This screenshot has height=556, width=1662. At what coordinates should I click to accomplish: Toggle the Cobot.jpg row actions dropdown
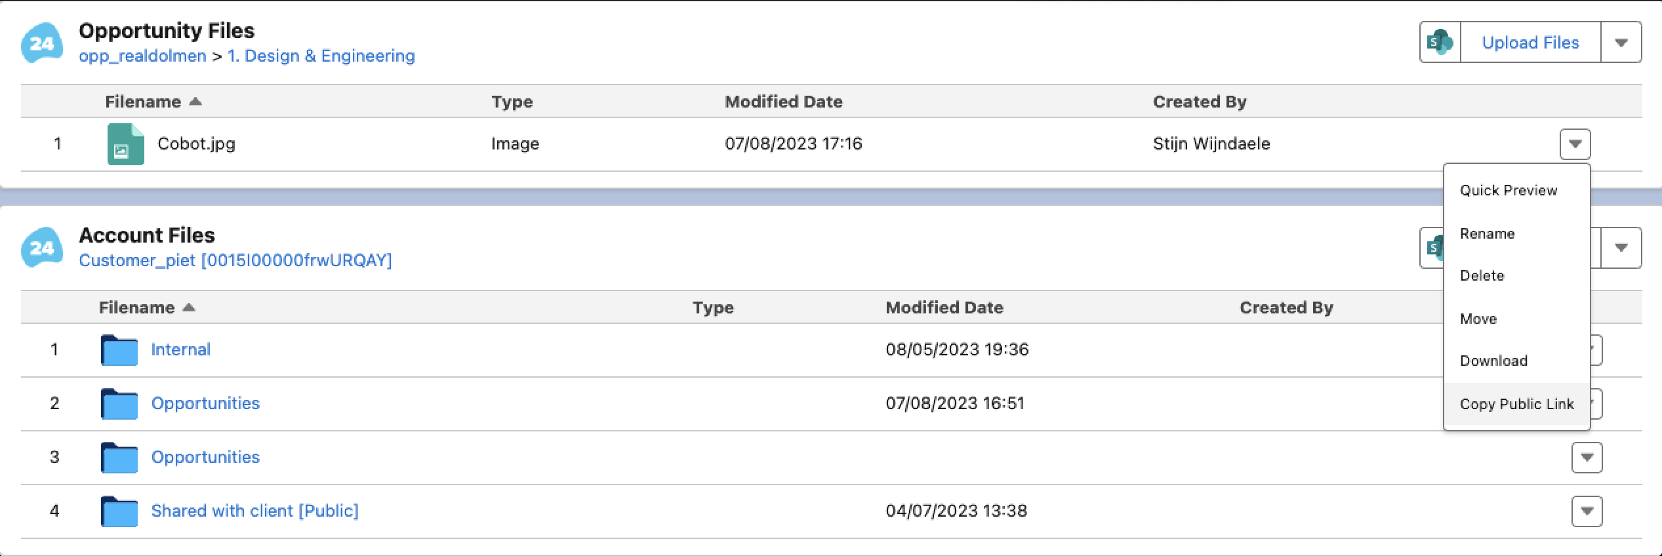pos(1575,144)
